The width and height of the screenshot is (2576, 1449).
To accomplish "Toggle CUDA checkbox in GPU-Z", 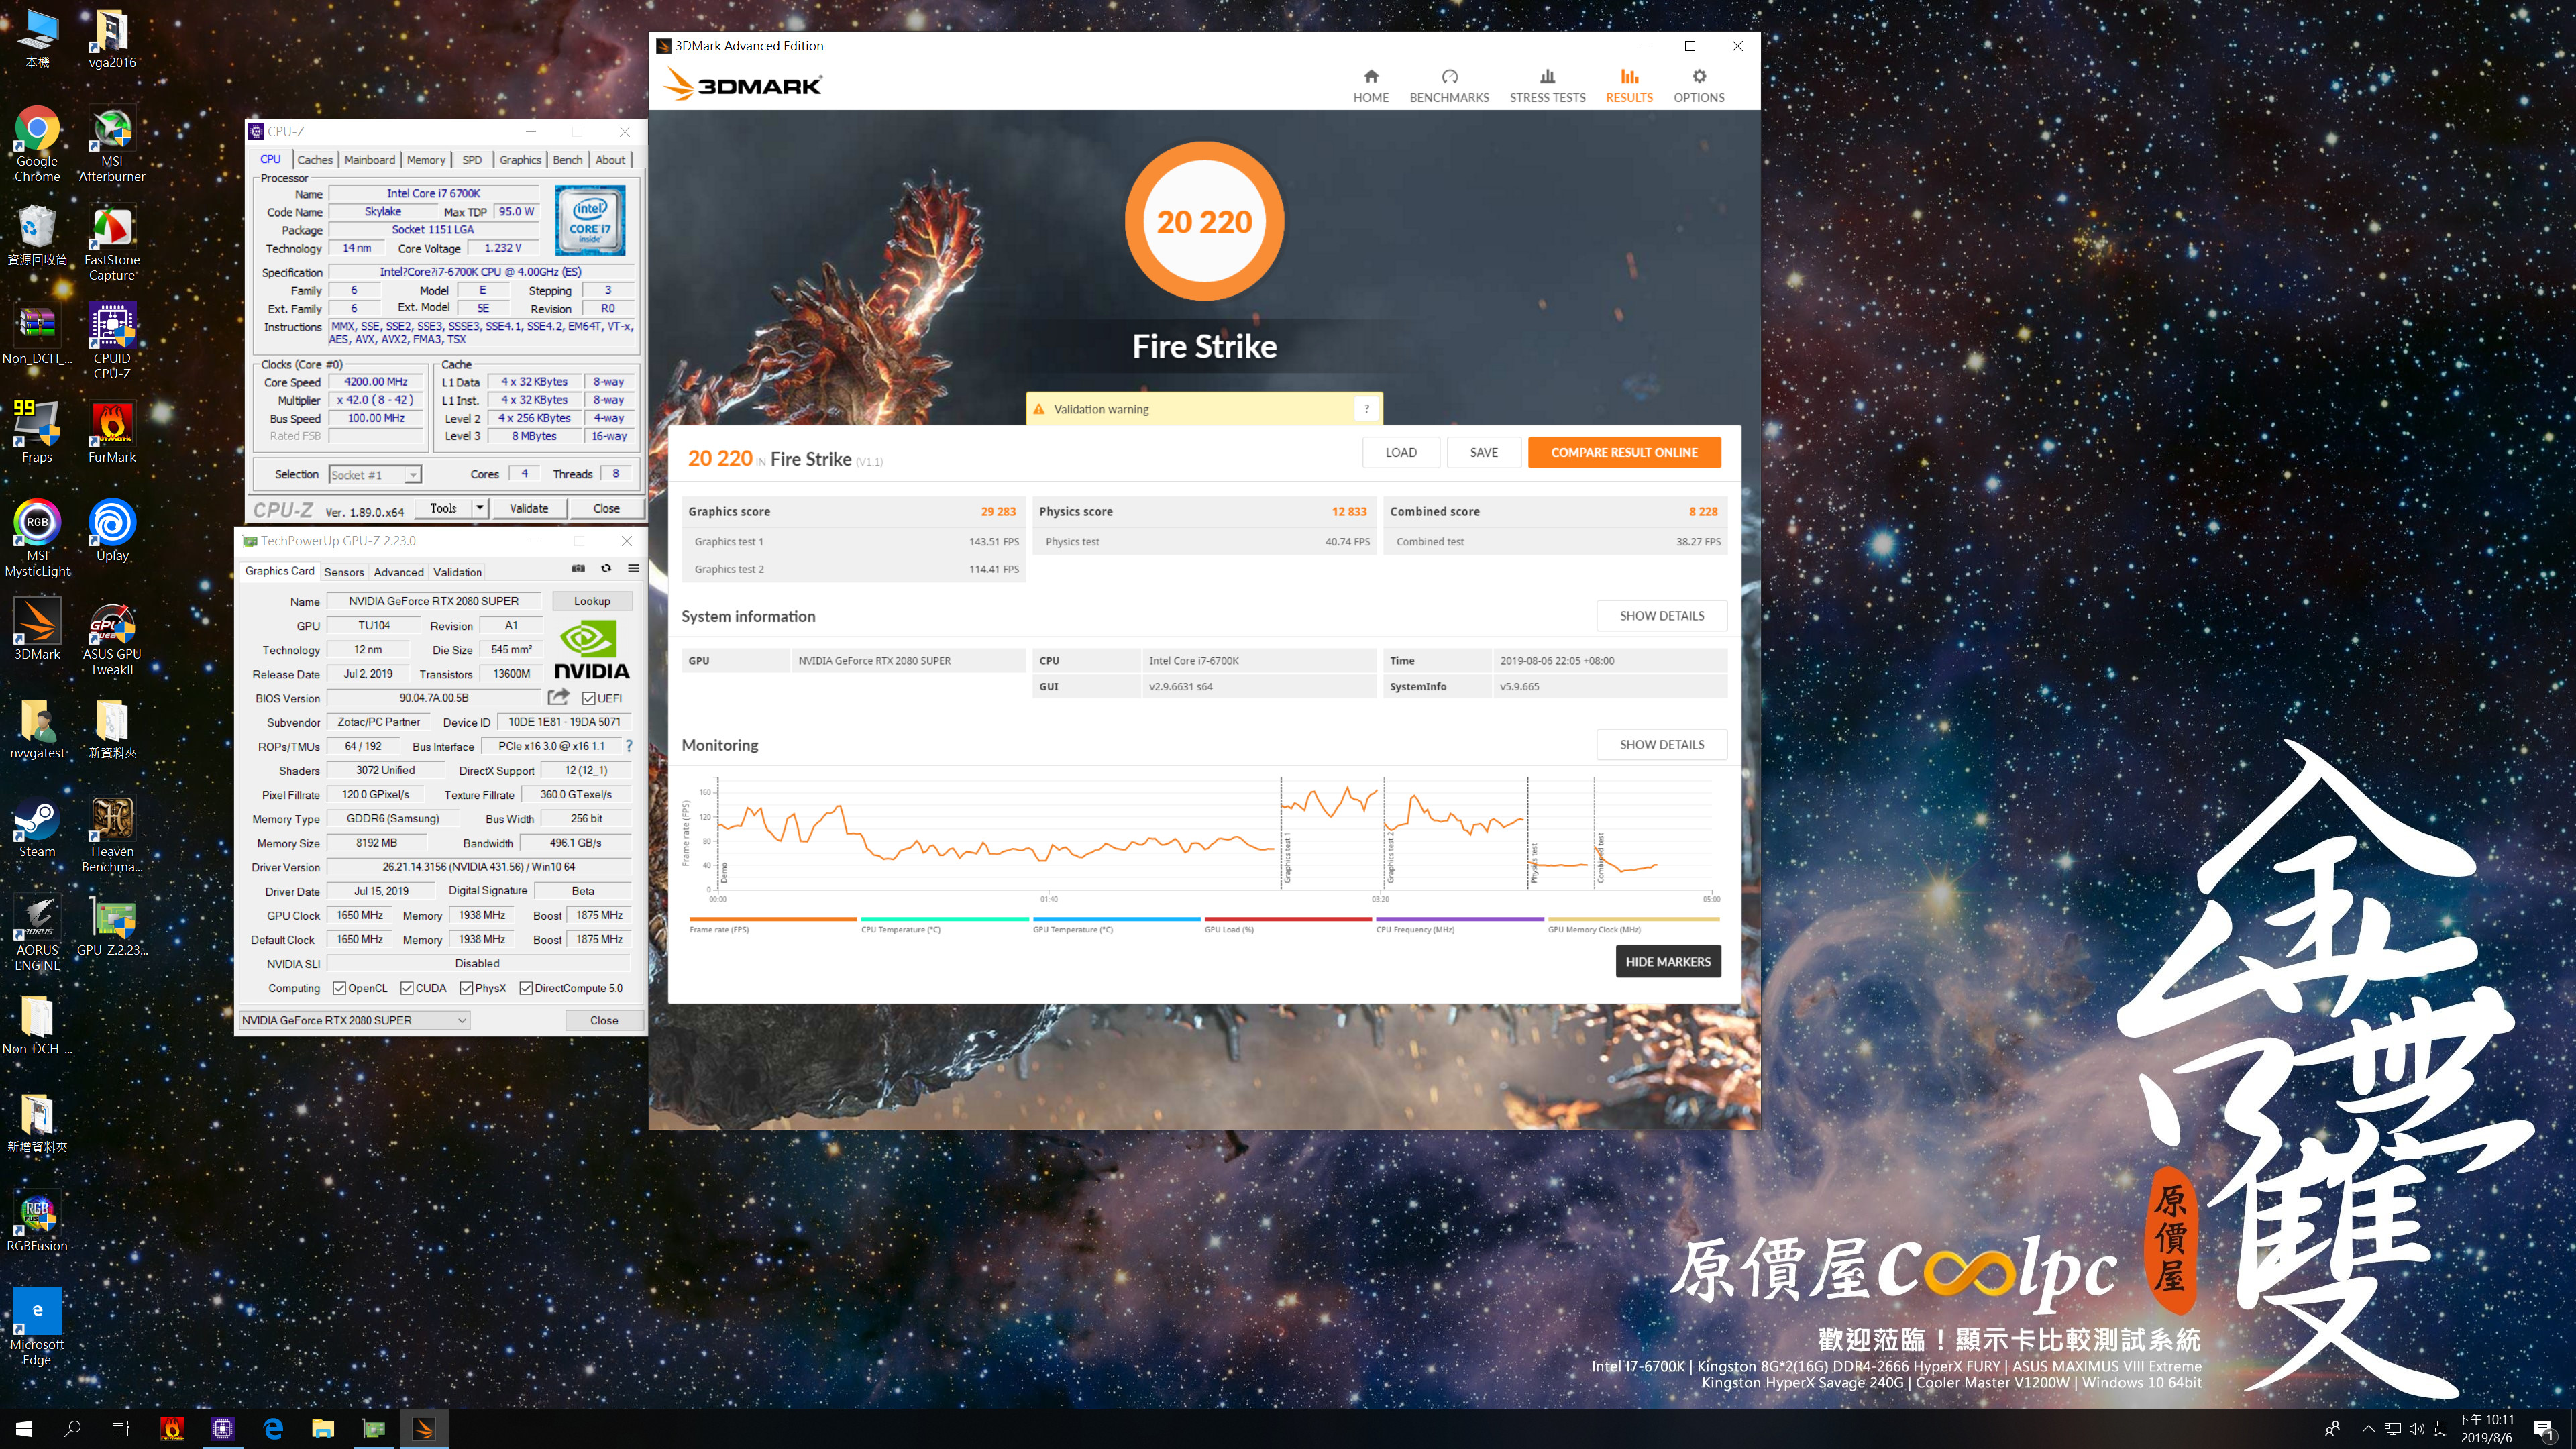I will tap(407, 988).
